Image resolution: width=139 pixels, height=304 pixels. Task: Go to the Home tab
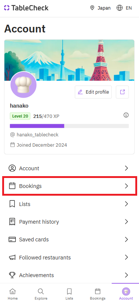[x=13, y=294]
